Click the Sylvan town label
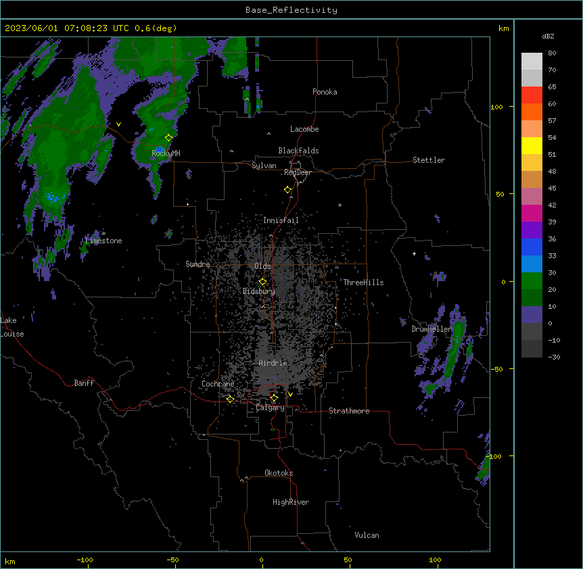Viewport: 583px width, 569px height. 264,166
